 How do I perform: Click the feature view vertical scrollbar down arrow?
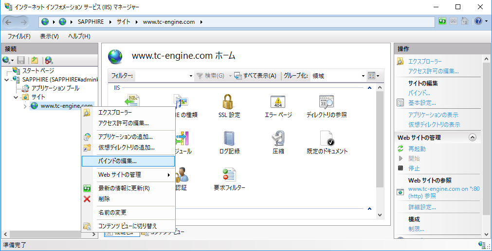click(380, 215)
